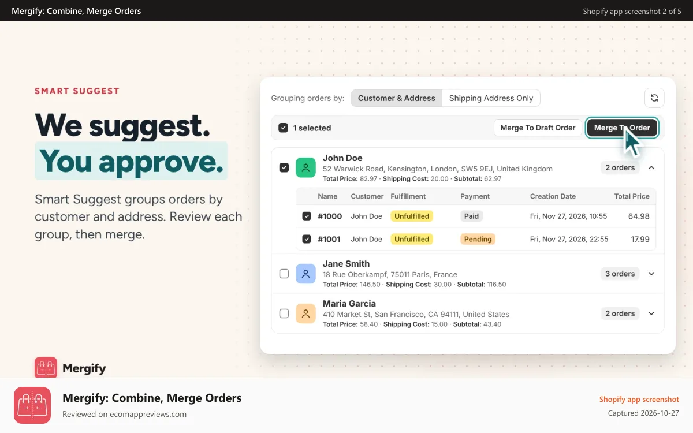Click the Pending payment badge

pyautogui.click(x=478, y=239)
